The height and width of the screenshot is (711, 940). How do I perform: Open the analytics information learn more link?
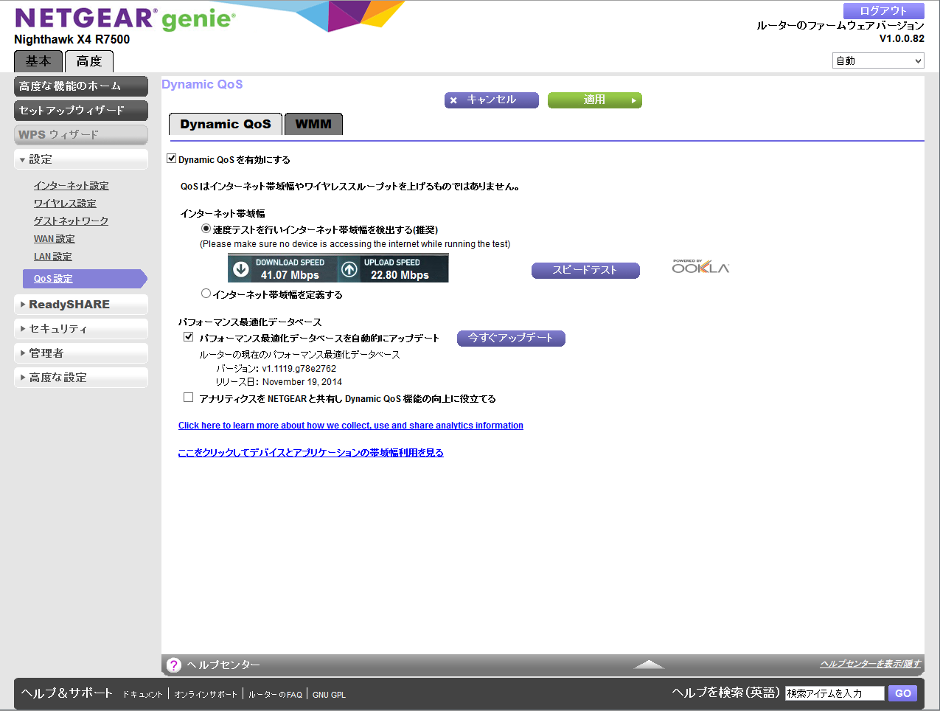[x=350, y=426]
